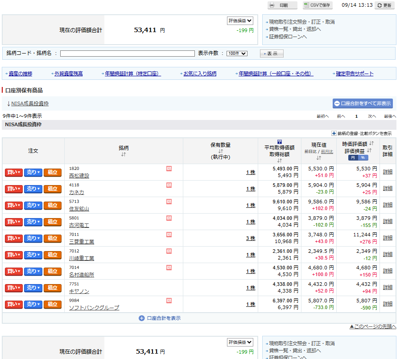The height and width of the screenshot is (359, 400).
Task: Open the 売り dropdown for キヤノン
Action: point(33,288)
